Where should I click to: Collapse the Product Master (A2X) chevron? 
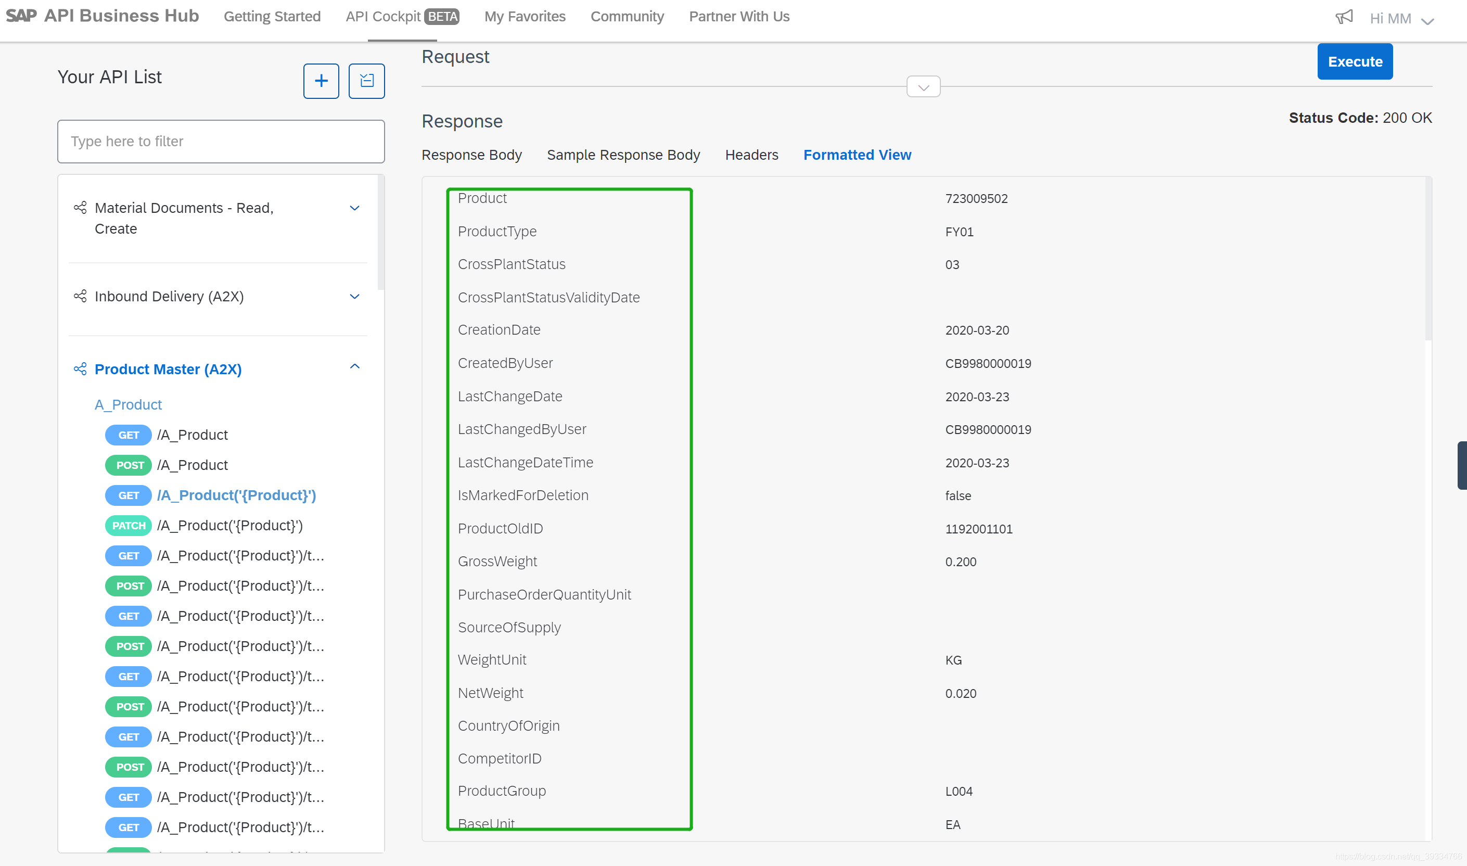[x=354, y=366]
